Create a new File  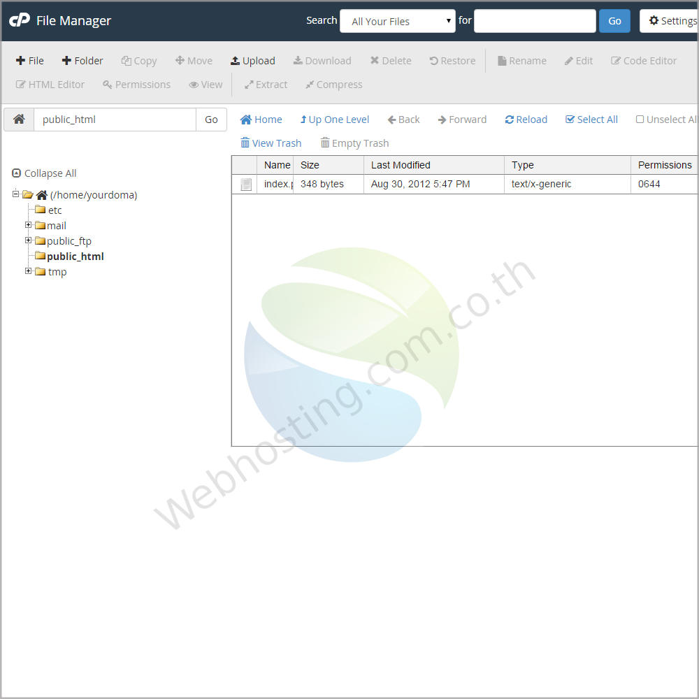pyautogui.click(x=30, y=61)
